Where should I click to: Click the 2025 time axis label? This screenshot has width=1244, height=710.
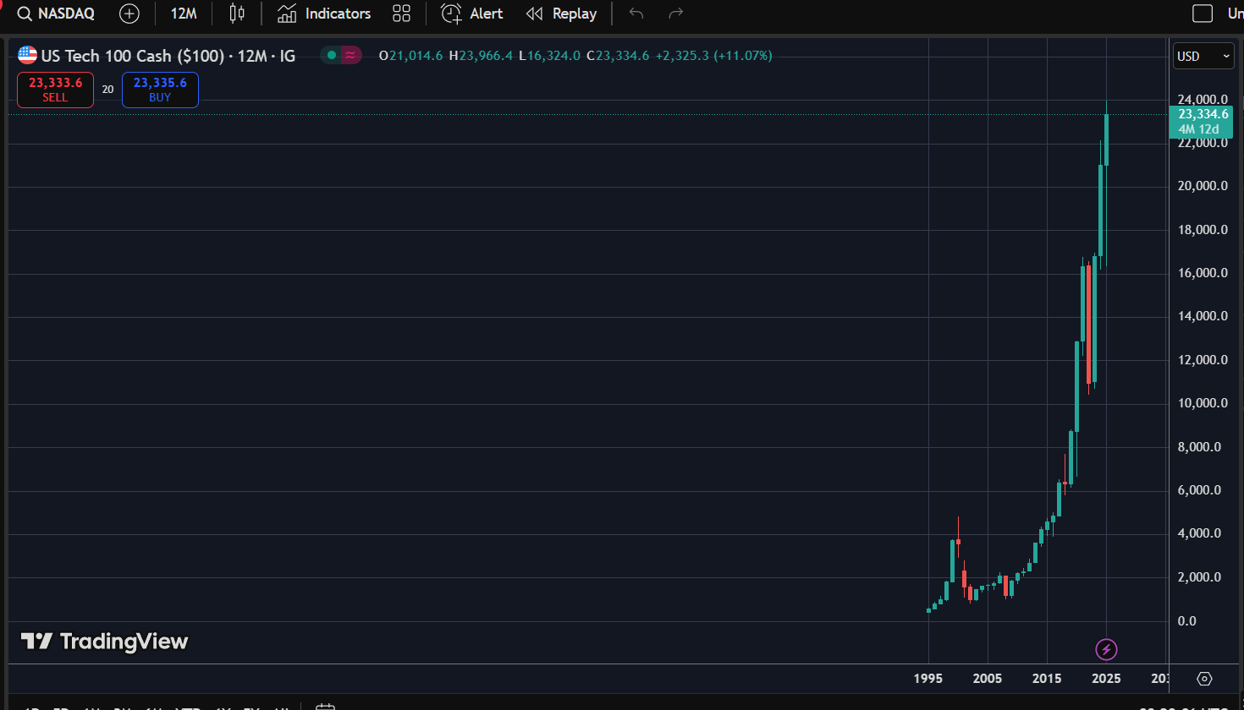tap(1106, 679)
